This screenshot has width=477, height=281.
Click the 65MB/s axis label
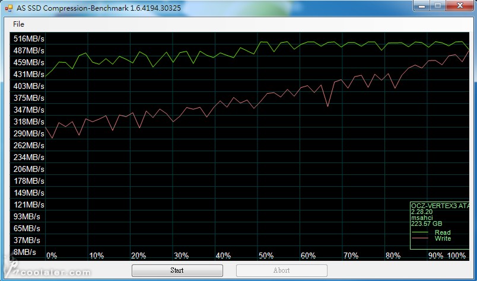pos(27,228)
